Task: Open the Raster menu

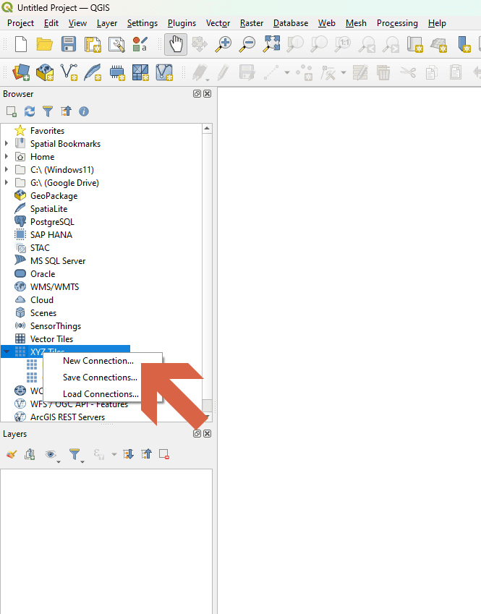Action: pos(252,23)
